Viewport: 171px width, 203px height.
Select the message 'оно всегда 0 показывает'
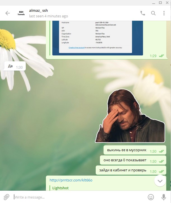tap(133, 160)
